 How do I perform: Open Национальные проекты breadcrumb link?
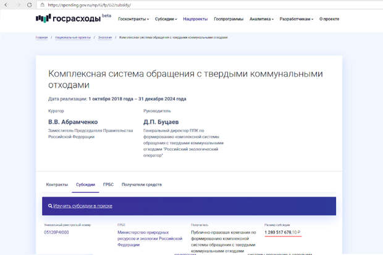(x=73, y=38)
